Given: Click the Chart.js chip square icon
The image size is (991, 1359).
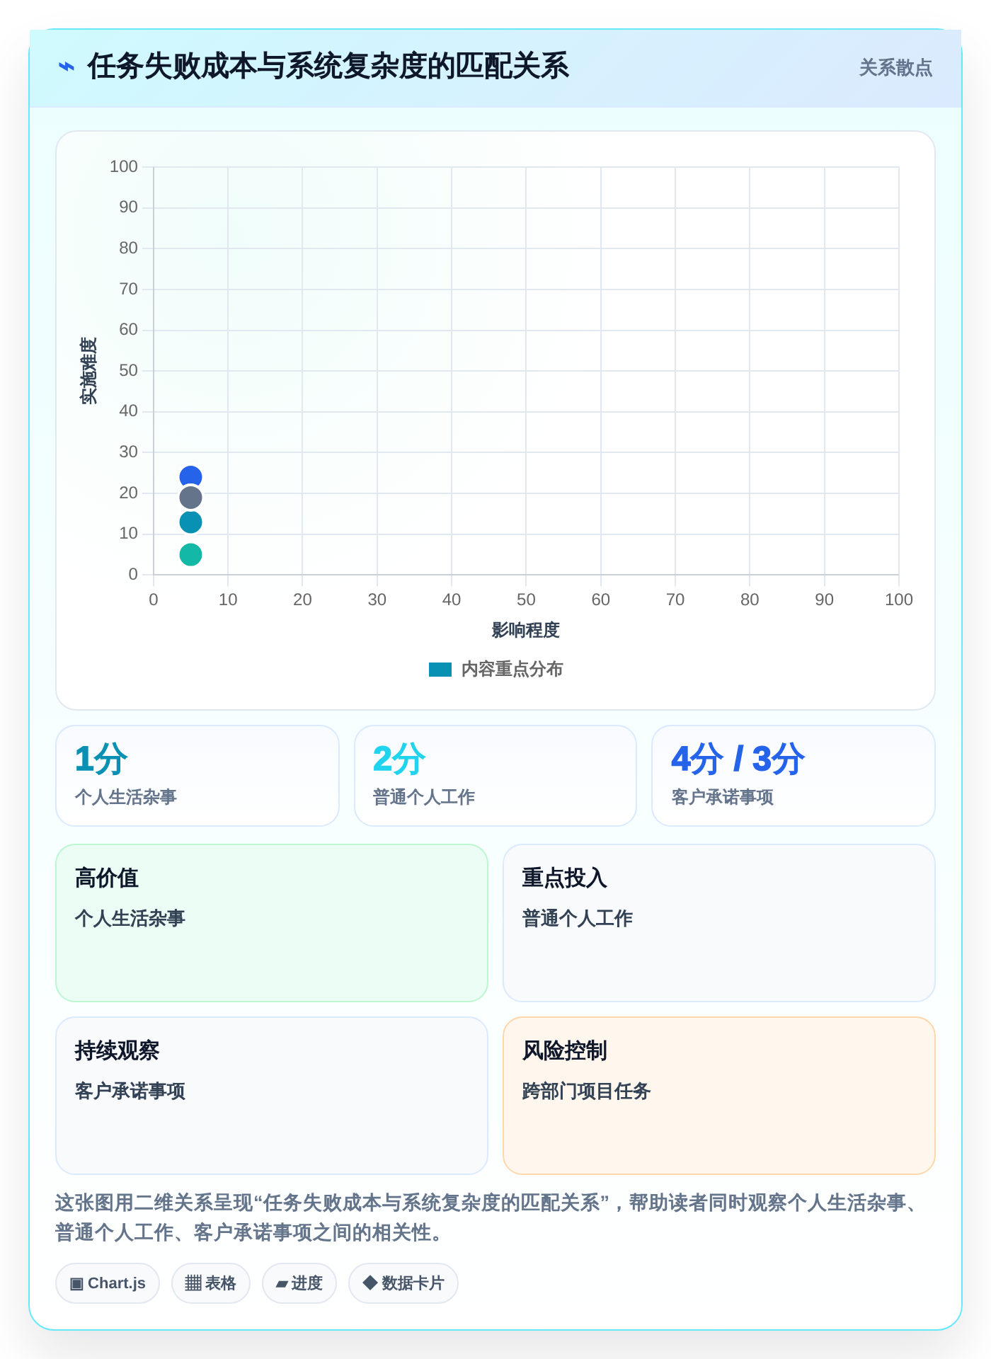Looking at the screenshot, I should coord(76,1284).
